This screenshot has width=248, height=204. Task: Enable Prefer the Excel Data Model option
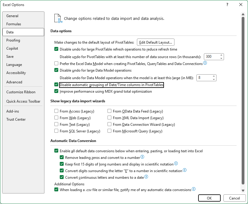(56, 63)
